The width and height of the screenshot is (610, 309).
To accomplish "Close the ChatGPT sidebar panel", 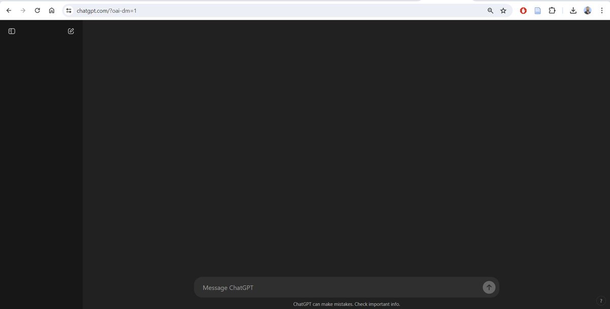I will coord(12,31).
